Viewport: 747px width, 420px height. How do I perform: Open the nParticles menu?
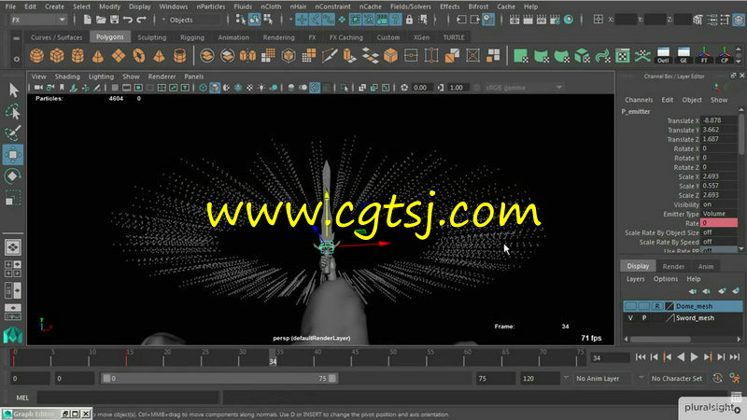[x=211, y=7]
